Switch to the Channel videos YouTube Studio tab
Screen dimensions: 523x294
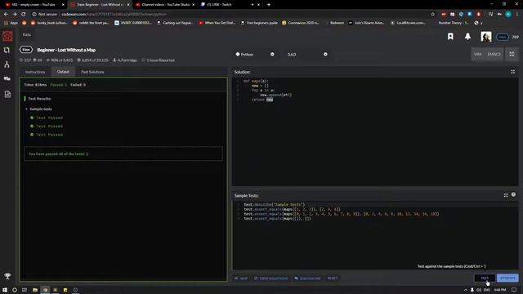click(x=165, y=5)
